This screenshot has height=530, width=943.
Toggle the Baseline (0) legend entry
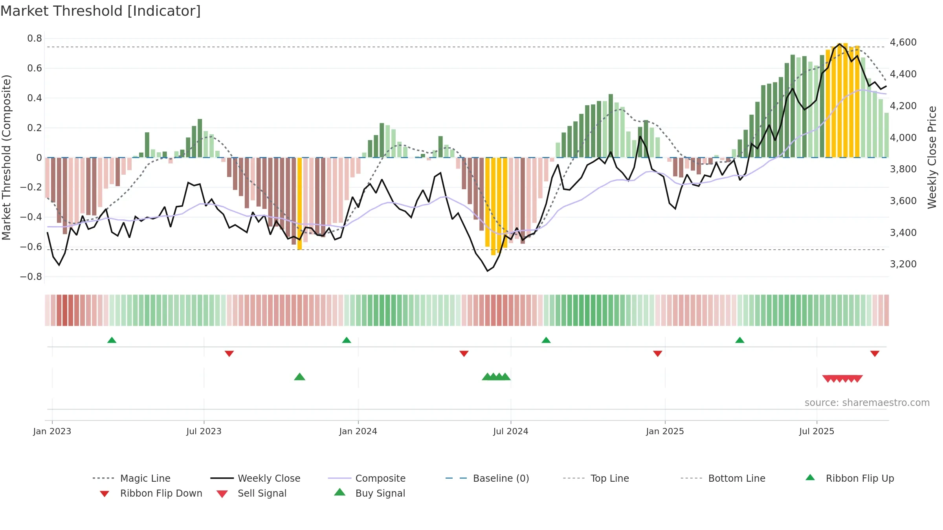point(487,478)
